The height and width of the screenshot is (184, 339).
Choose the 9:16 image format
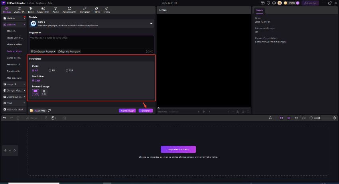(x=44, y=92)
